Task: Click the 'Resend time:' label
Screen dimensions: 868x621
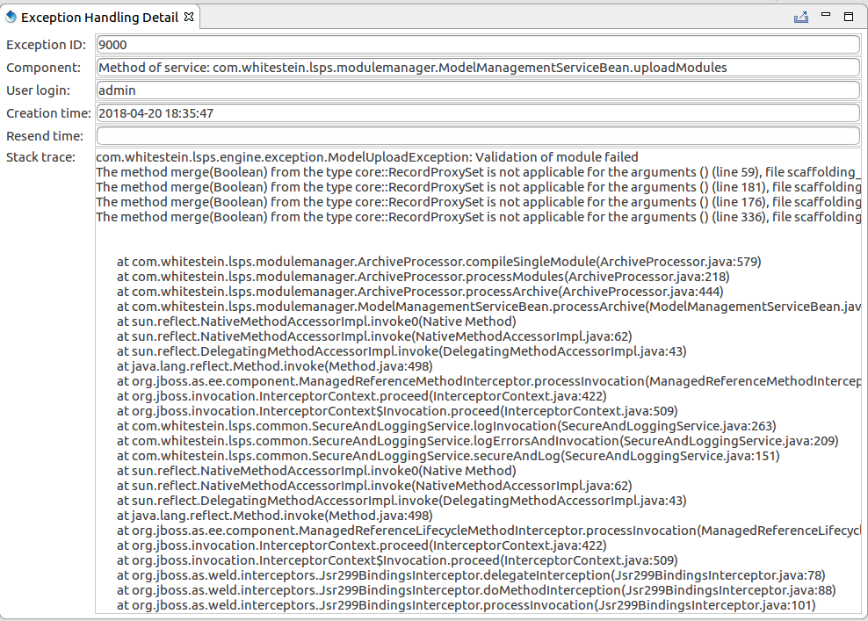Action: tap(44, 135)
